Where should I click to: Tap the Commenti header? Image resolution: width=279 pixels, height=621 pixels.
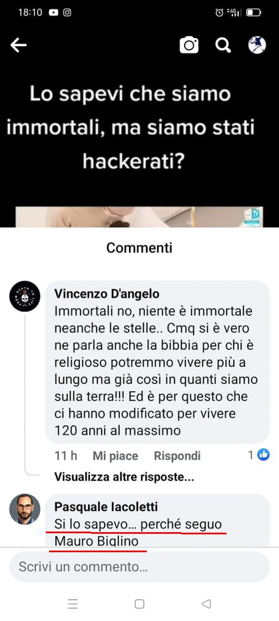[139, 248]
